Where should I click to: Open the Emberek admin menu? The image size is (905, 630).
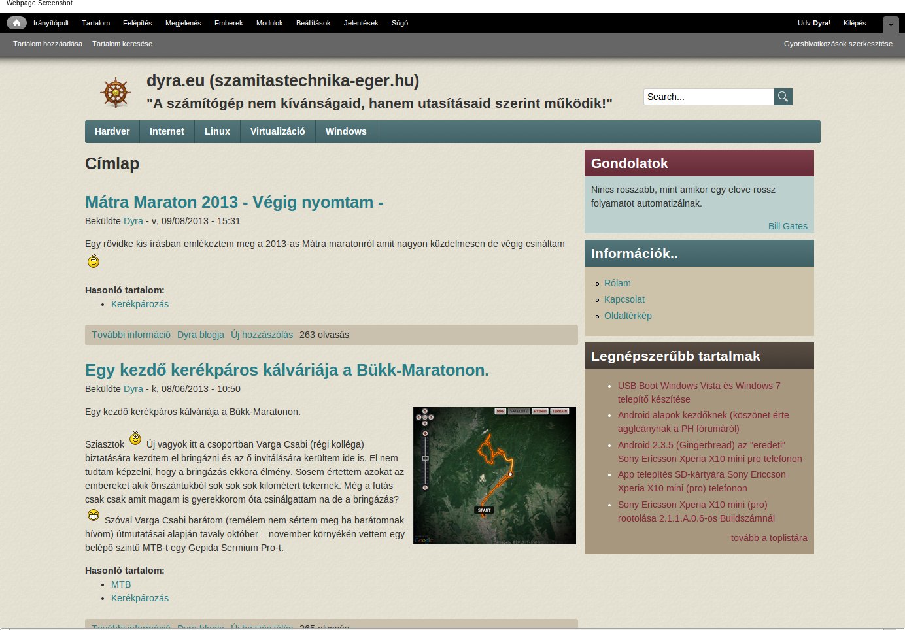pyautogui.click(x=229, y=23)
